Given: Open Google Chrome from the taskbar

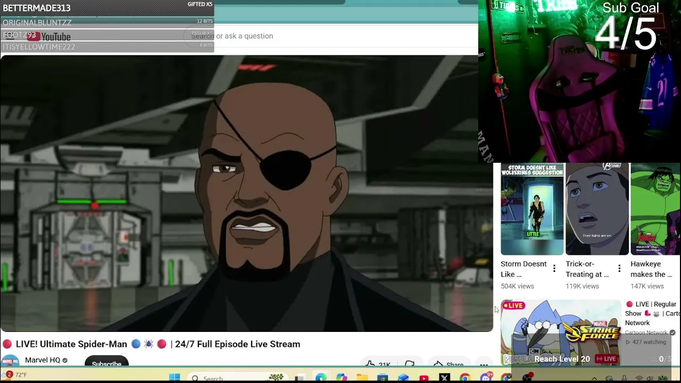Looking at the screenshot, I should [465, 378].
